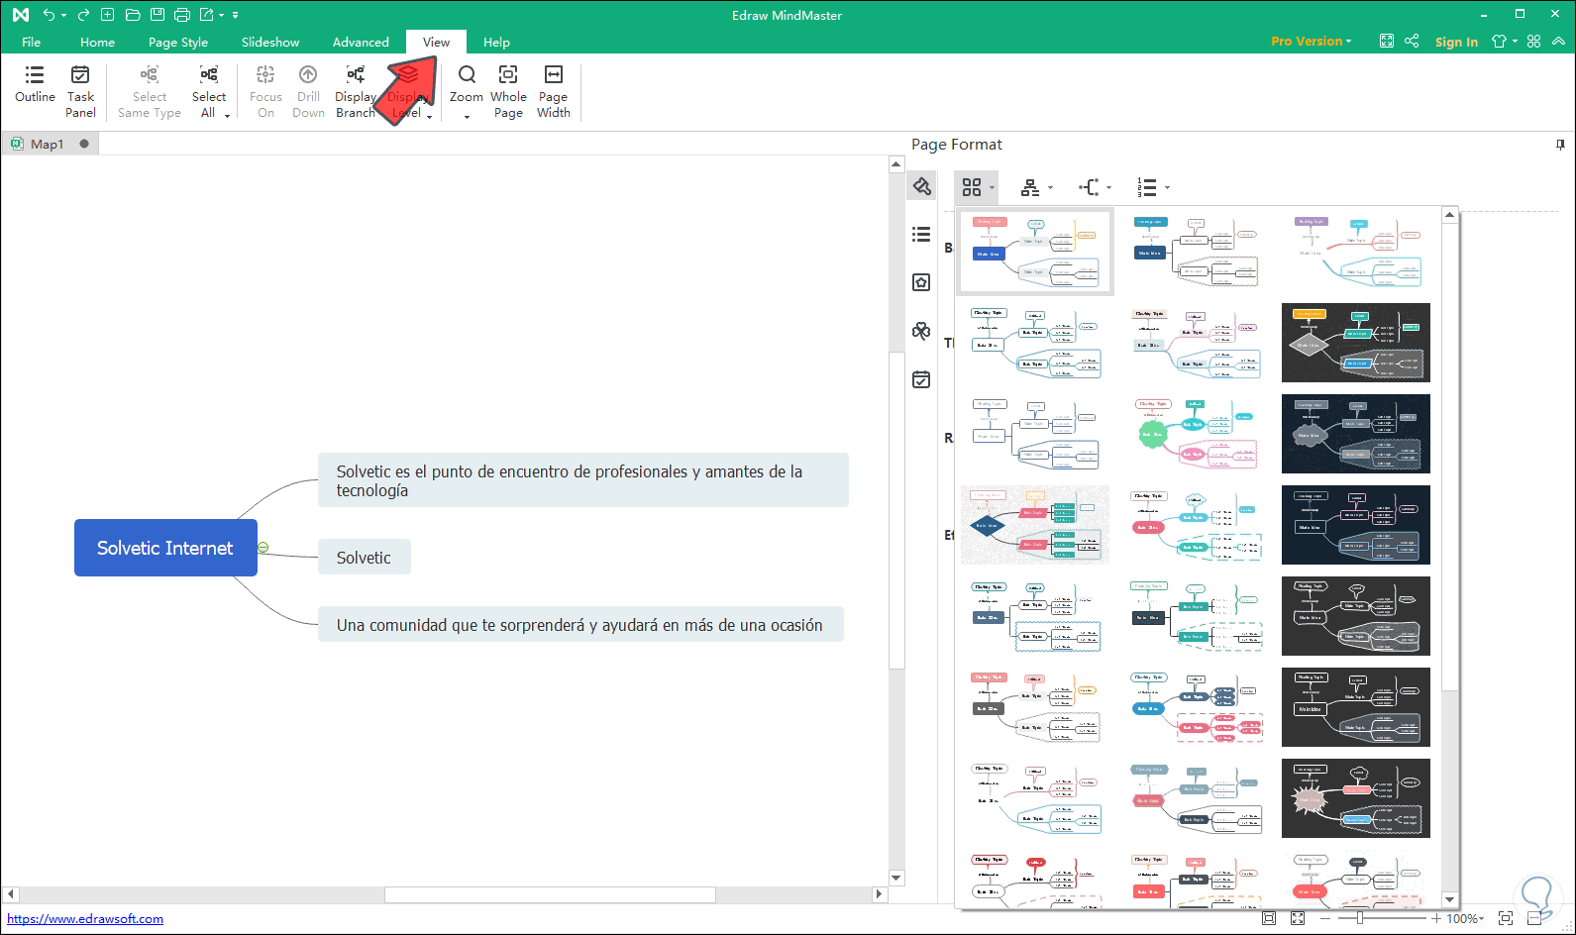Fit the map to Whole Page
This screenshot has width=1576, height=935.
[x=508, y=91]
